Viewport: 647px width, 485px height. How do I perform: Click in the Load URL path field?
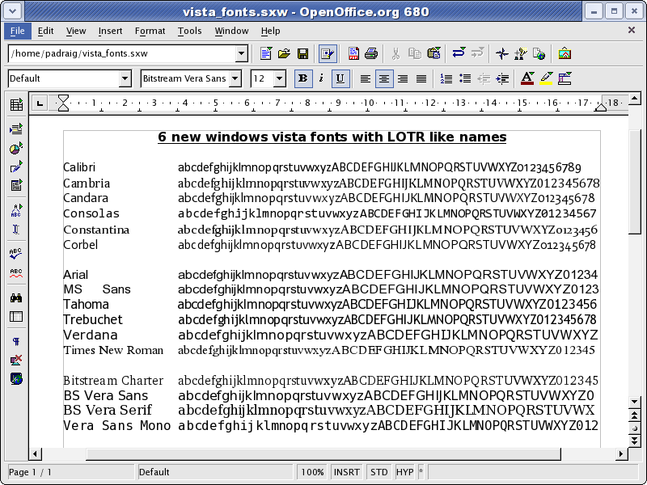[x=122, y=53]
